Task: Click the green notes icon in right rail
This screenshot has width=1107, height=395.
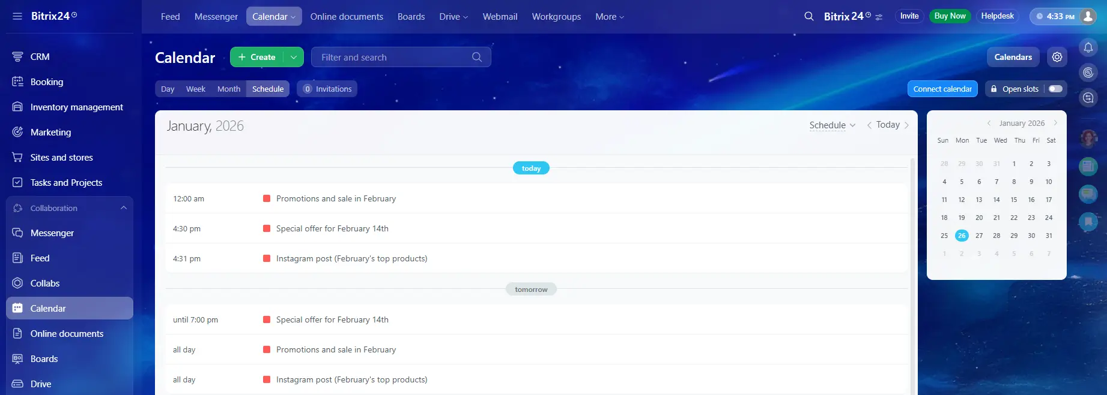Action: pos(1088,166)
